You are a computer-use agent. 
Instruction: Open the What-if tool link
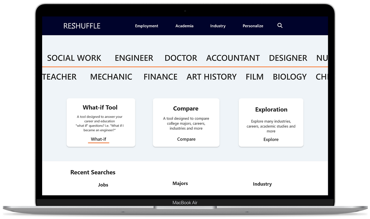(98, 139)
